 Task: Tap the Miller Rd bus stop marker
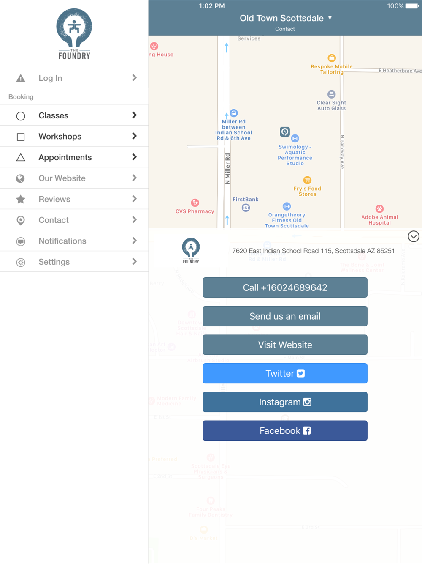click(x=234, y=113)
